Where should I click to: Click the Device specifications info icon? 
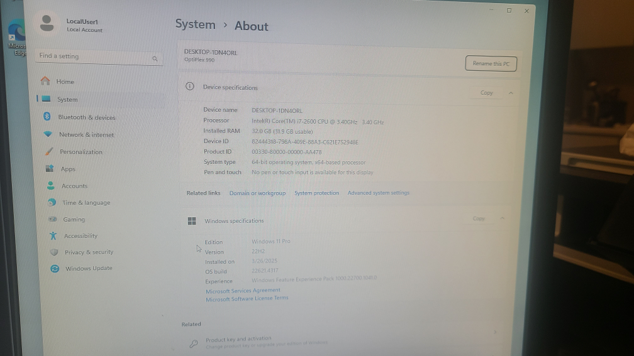(x=190, y=87)
